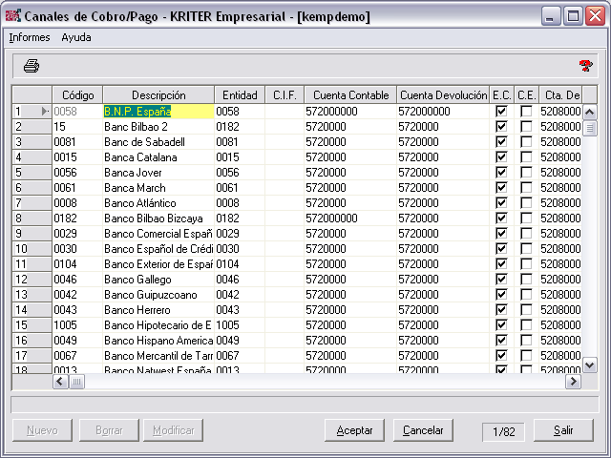Select row header number 5
Viewport: 611px width, 458px height.
click(32, 173)
